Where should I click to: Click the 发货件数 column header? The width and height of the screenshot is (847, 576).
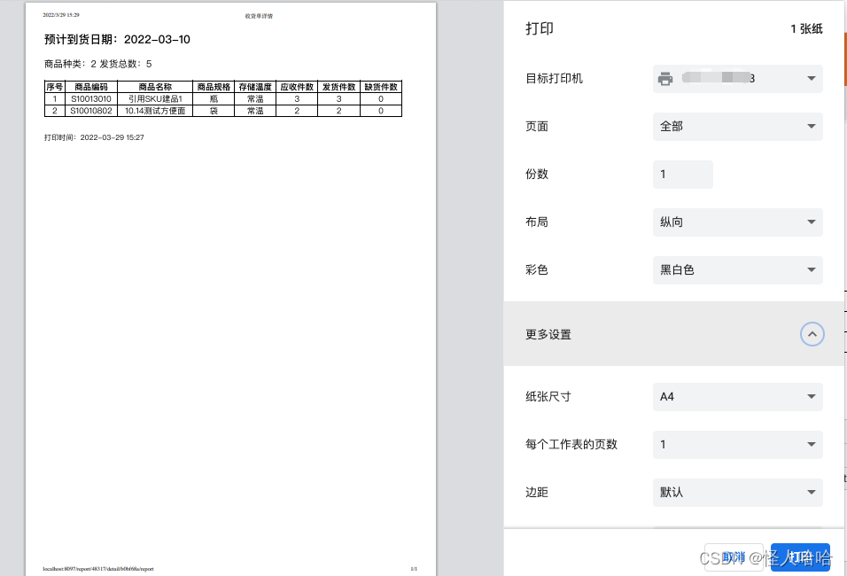338,87
